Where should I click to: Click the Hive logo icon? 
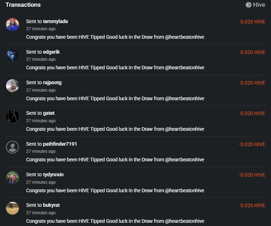(x=249, y=5)
